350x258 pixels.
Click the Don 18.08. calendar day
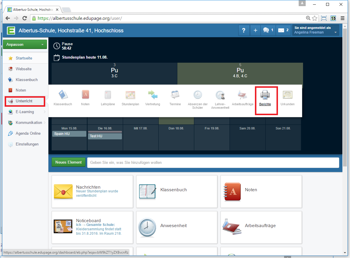(x=176, y=138)
